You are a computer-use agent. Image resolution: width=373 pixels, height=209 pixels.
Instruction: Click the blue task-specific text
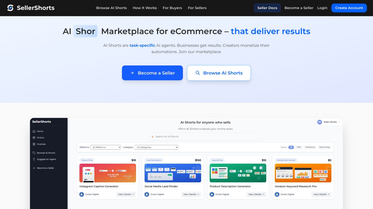pyautogui.click(x=142, y=45)
